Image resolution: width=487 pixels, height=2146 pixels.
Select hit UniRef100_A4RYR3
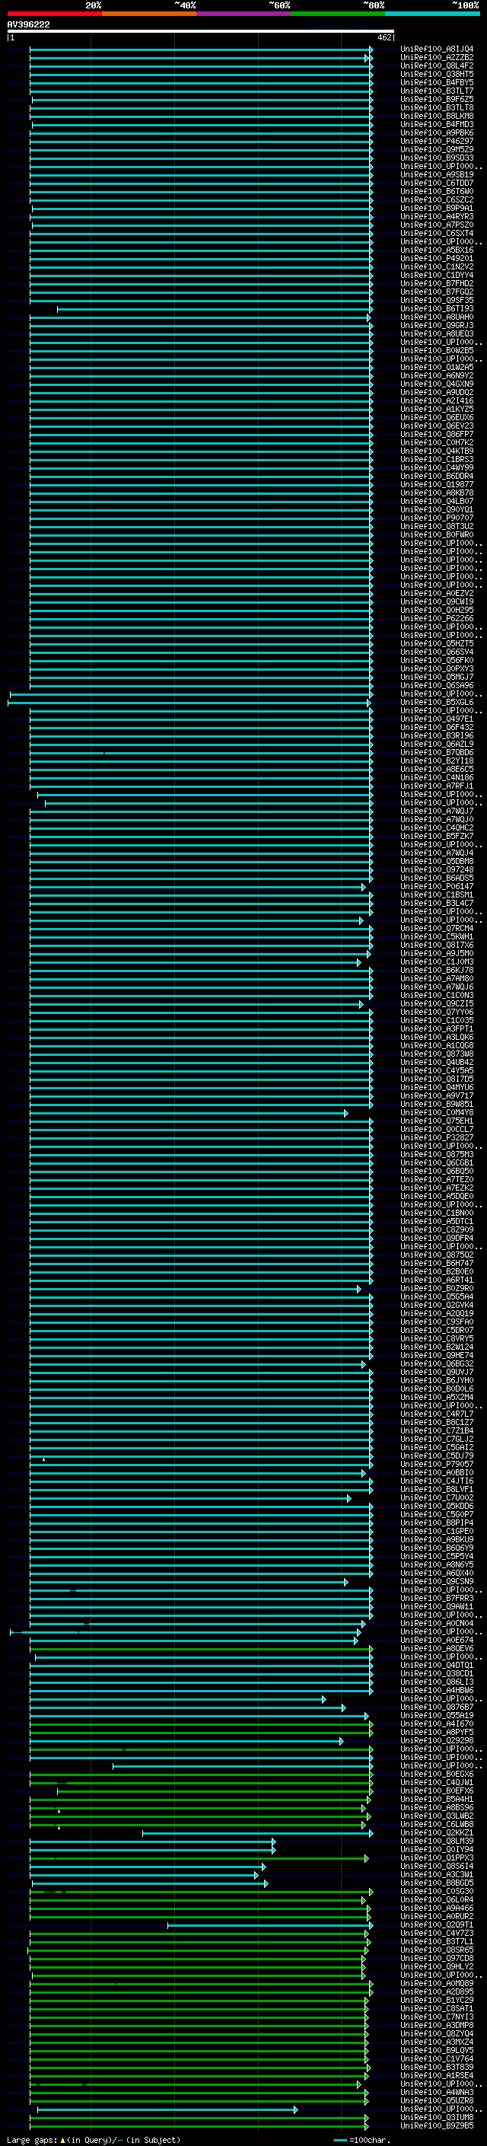(x=436, y=217)
